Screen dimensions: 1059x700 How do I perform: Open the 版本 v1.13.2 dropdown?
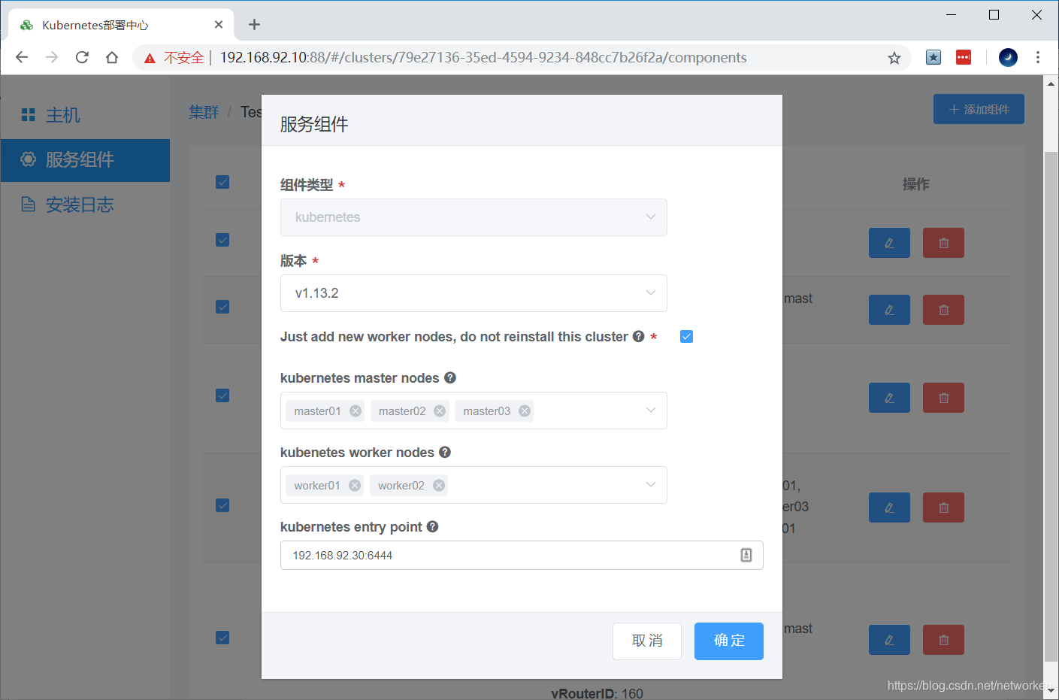coord(474,293)
